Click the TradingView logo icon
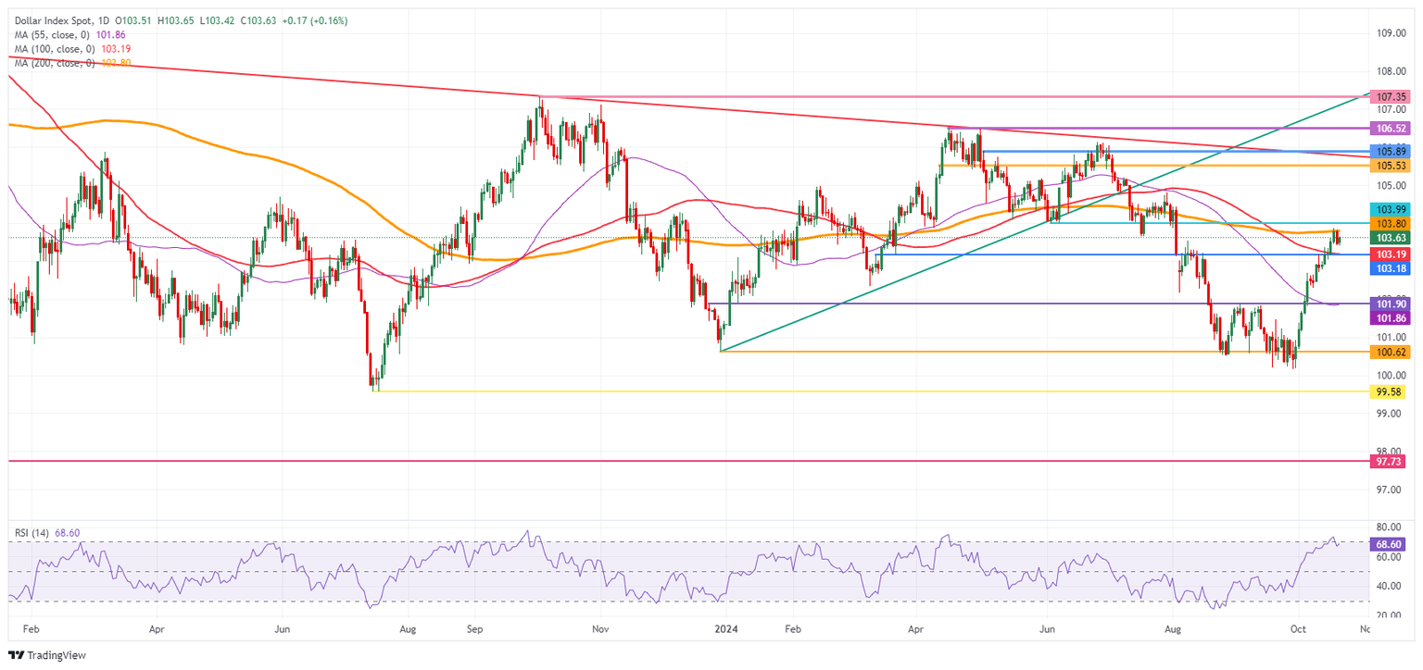The height and width of the screenshot is (670, 1423). [16, 655]
